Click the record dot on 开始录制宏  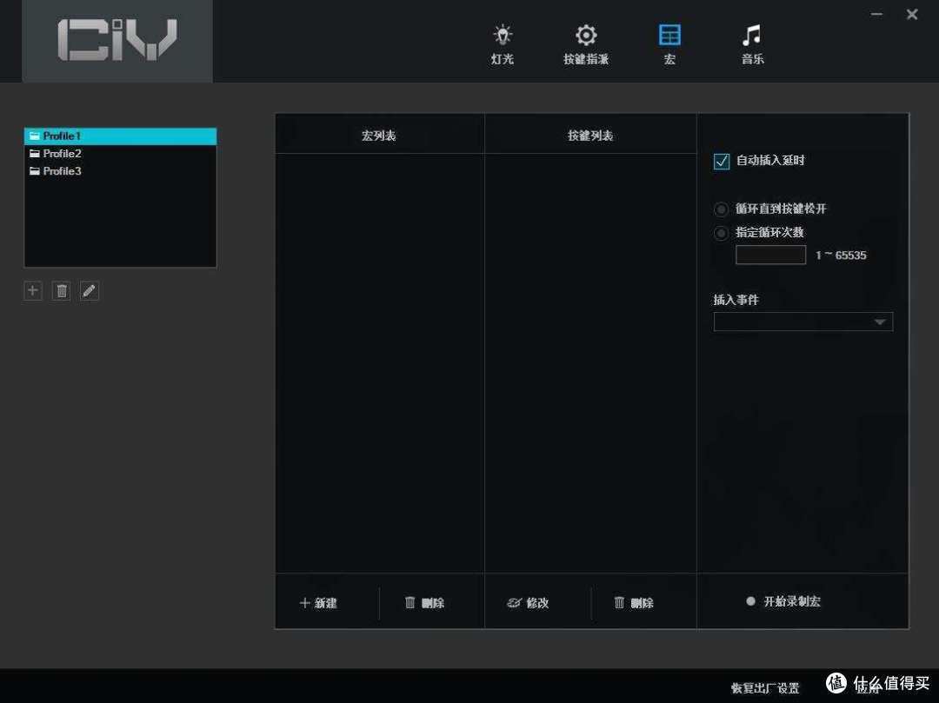(750, 600)
